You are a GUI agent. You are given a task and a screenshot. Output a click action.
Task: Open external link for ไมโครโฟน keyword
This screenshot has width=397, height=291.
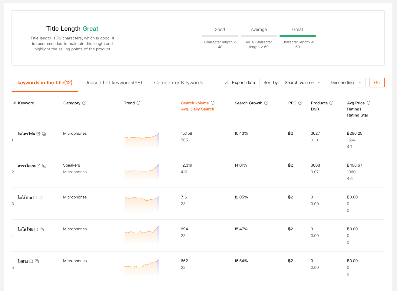coord(38,134)
